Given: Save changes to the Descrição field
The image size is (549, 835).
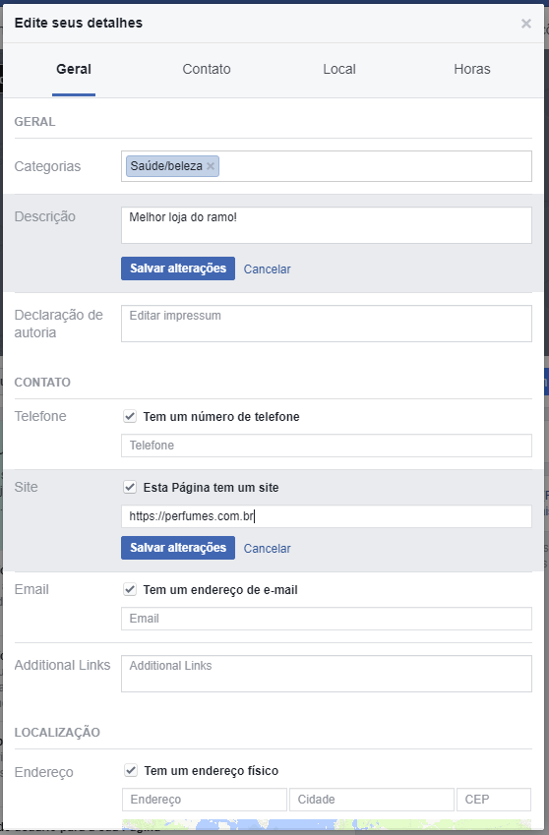Looking at the screenshot, I should [x=178, y=268].
